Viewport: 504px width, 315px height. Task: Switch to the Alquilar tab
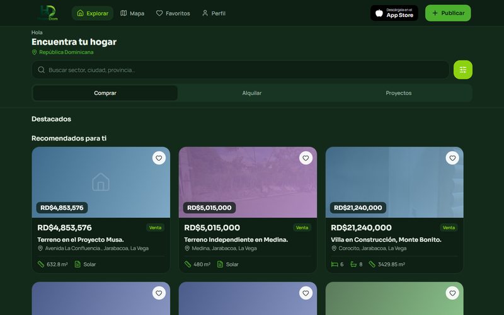point(251,93)
